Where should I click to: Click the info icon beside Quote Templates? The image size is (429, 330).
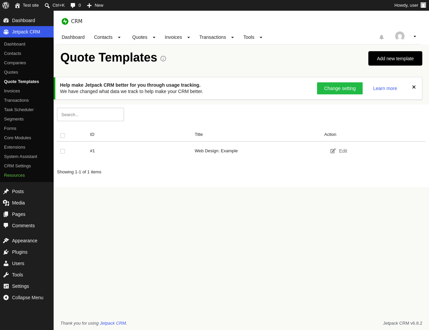(x=163, y=59)
